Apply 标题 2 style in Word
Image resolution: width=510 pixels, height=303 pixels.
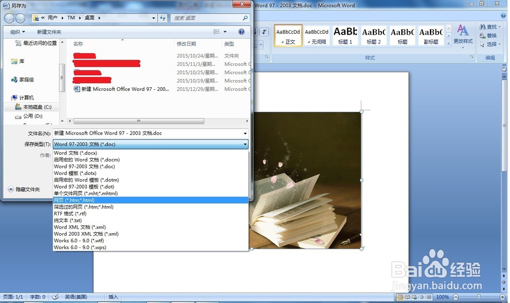pyautogui.click(x=374, y=36)
